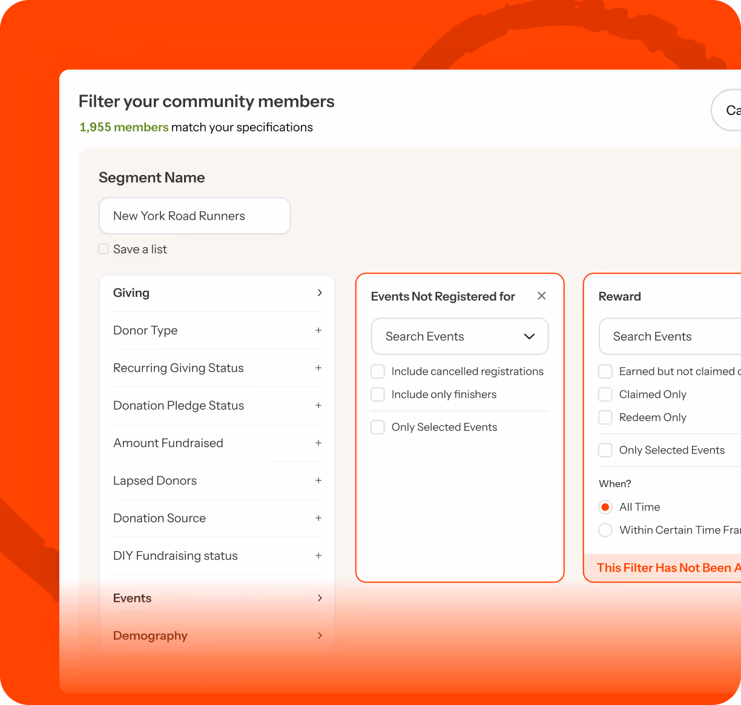741x705 pixels.
Task: Click the 1,955 members count text
Action: click(124, 127)
